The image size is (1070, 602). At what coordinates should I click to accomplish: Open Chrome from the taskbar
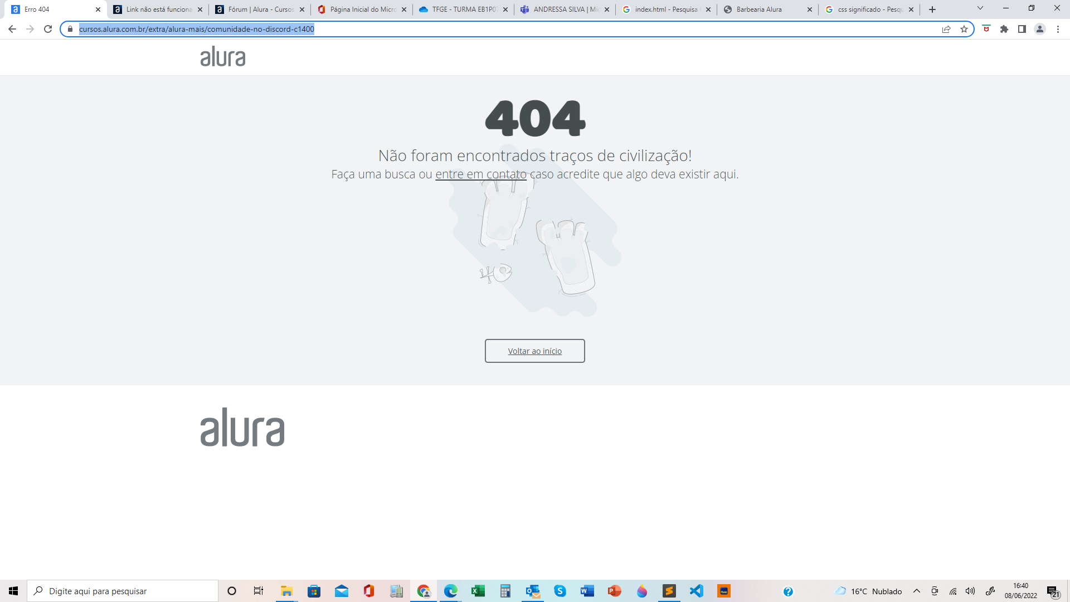424,591
